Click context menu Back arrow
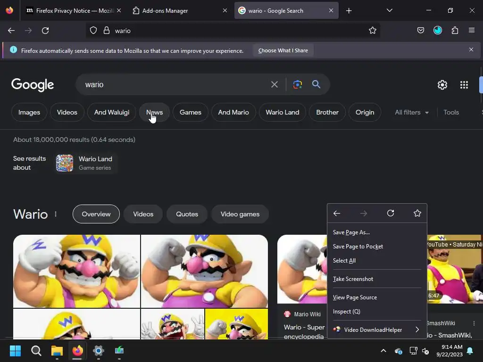The width and height of the screenshot is (483, 362). click(x=337, y=213)
